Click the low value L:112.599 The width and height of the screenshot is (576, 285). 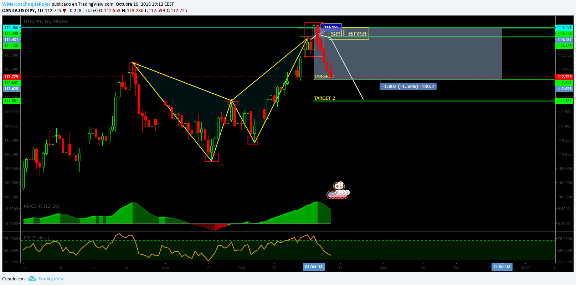155,11
